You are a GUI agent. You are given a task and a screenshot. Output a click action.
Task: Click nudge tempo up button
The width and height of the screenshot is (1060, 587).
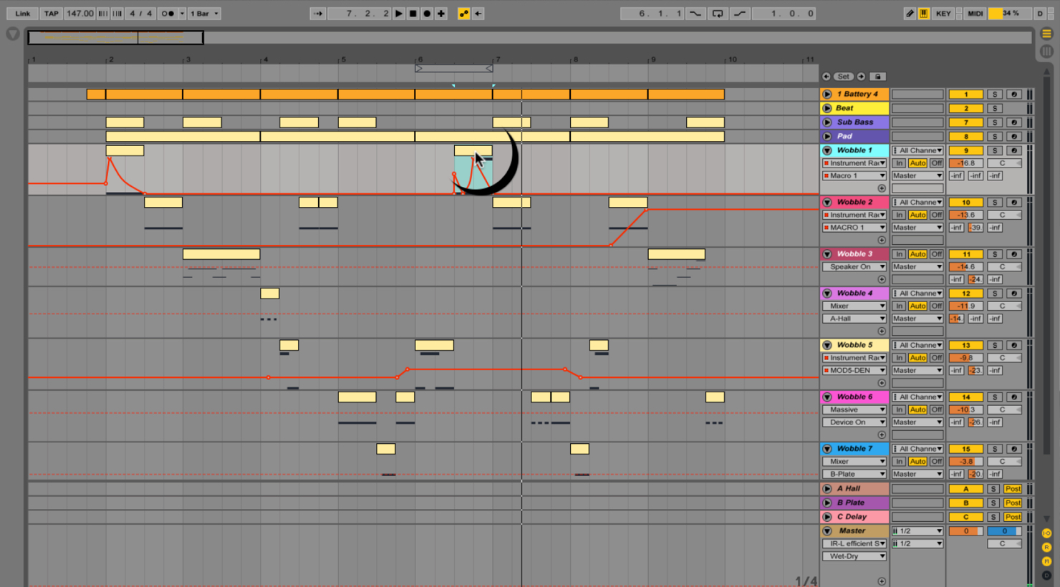(x=117, y=13)
